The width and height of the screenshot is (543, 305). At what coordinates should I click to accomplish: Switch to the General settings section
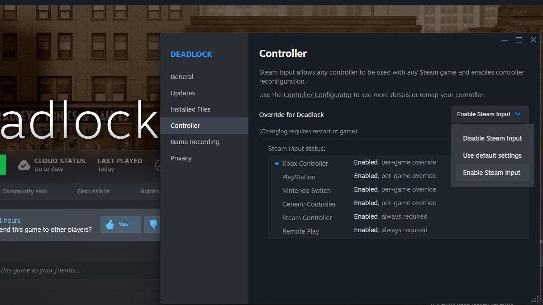182,77
